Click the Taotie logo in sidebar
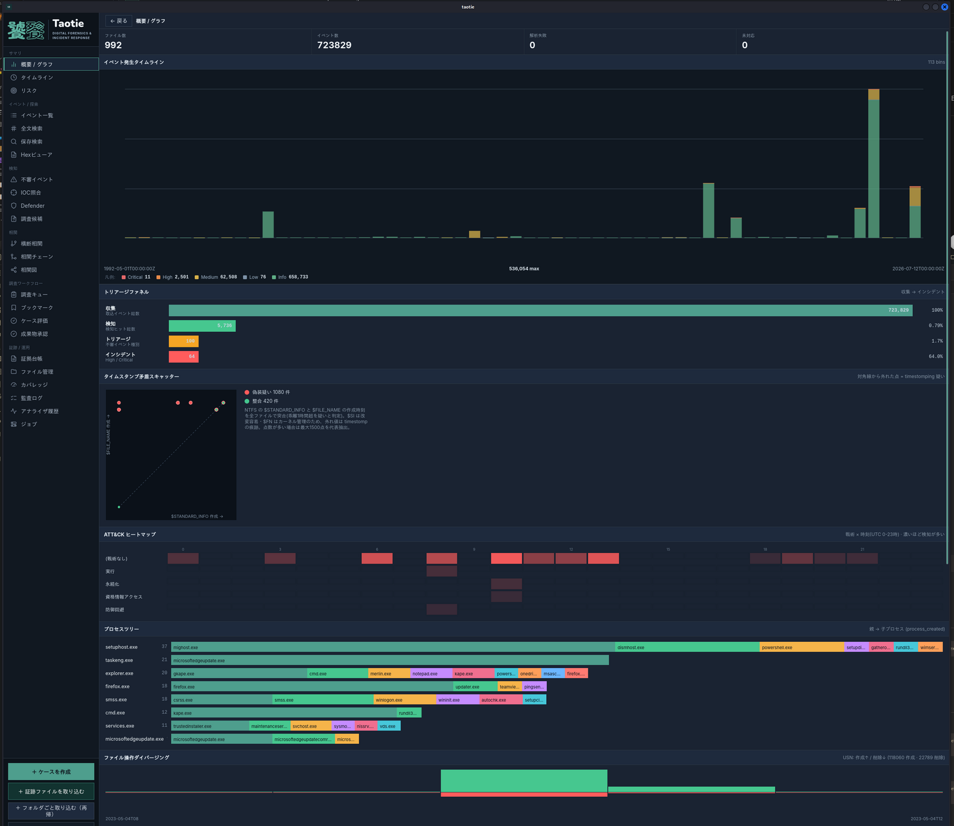The width and height of the screenshot is (954, 826). (x=50, y=30)
